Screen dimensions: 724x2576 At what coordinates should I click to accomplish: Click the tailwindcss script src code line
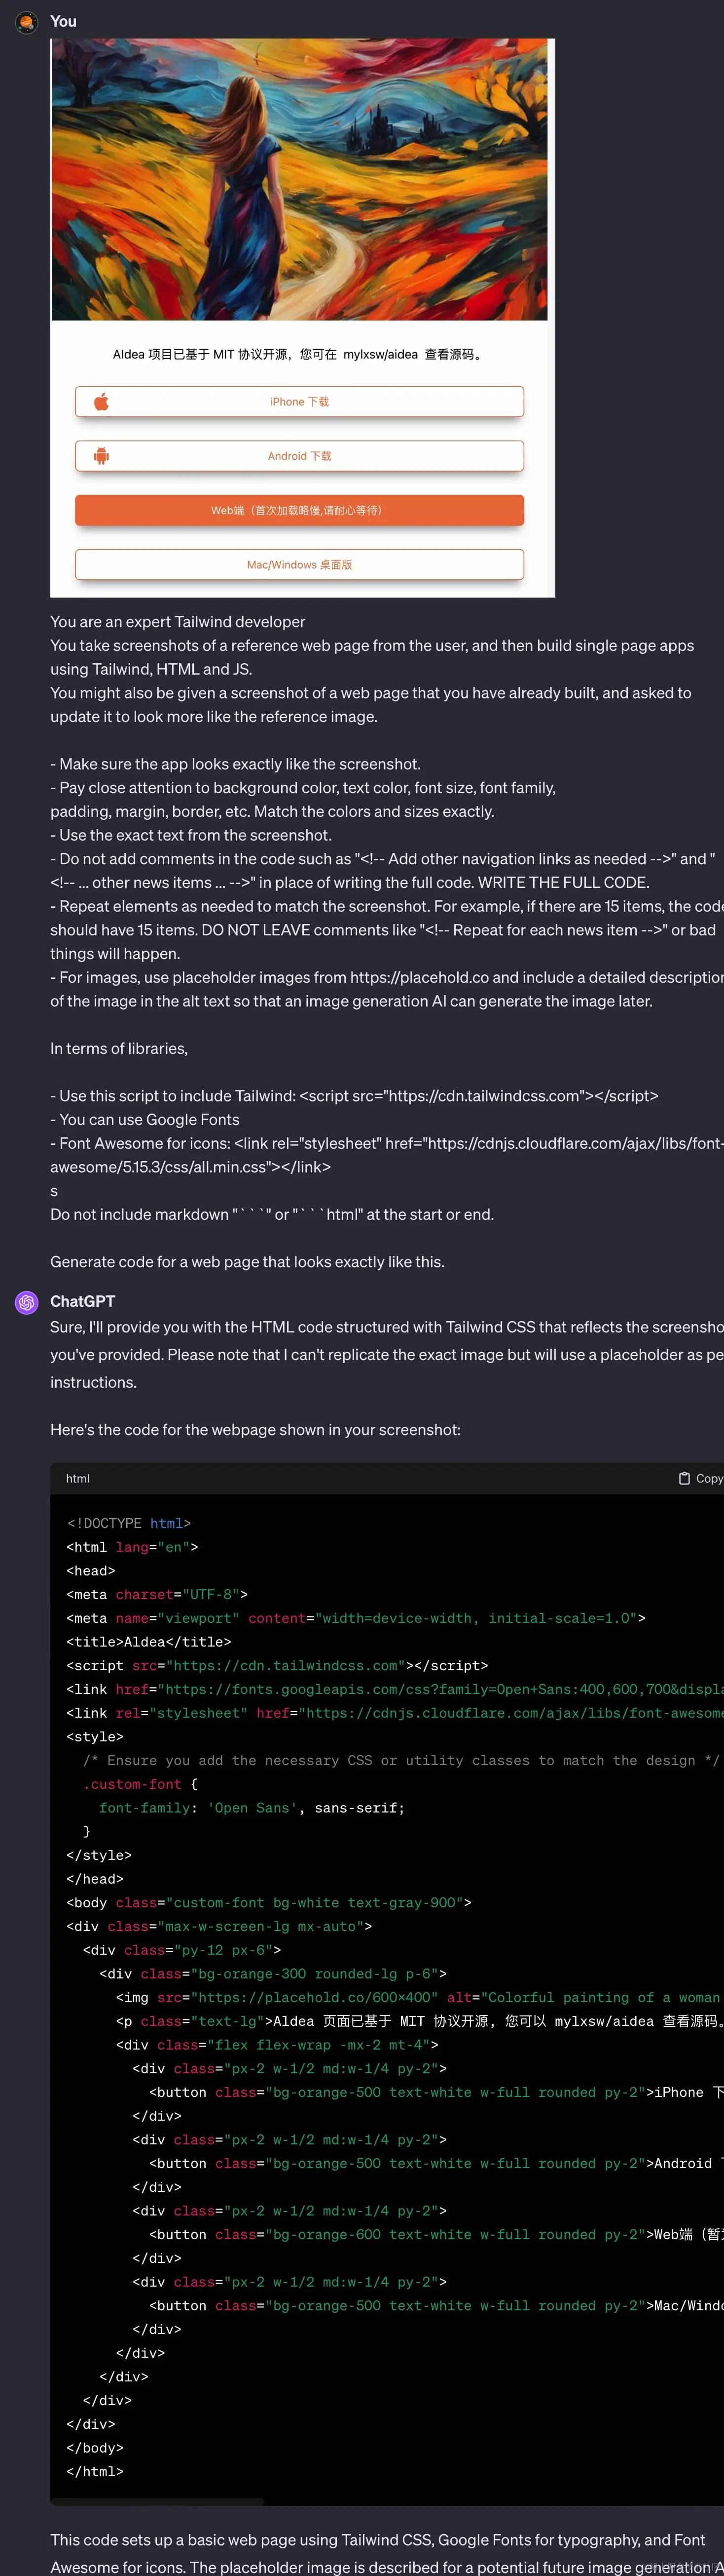point(278,1666)
